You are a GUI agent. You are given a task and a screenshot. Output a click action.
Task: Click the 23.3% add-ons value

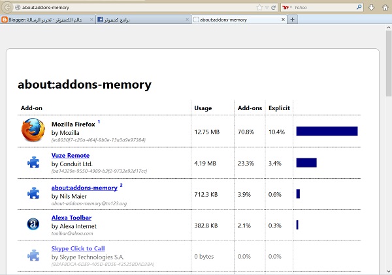tap(246, 164)
